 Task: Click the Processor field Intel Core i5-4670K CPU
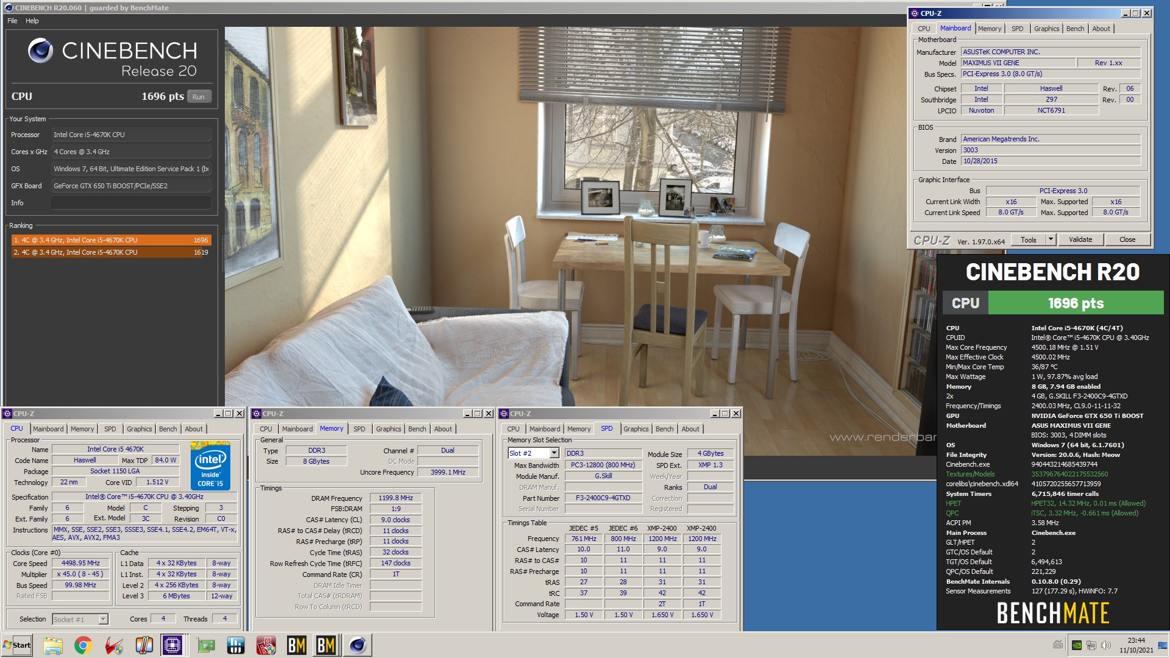pos(131,135)
